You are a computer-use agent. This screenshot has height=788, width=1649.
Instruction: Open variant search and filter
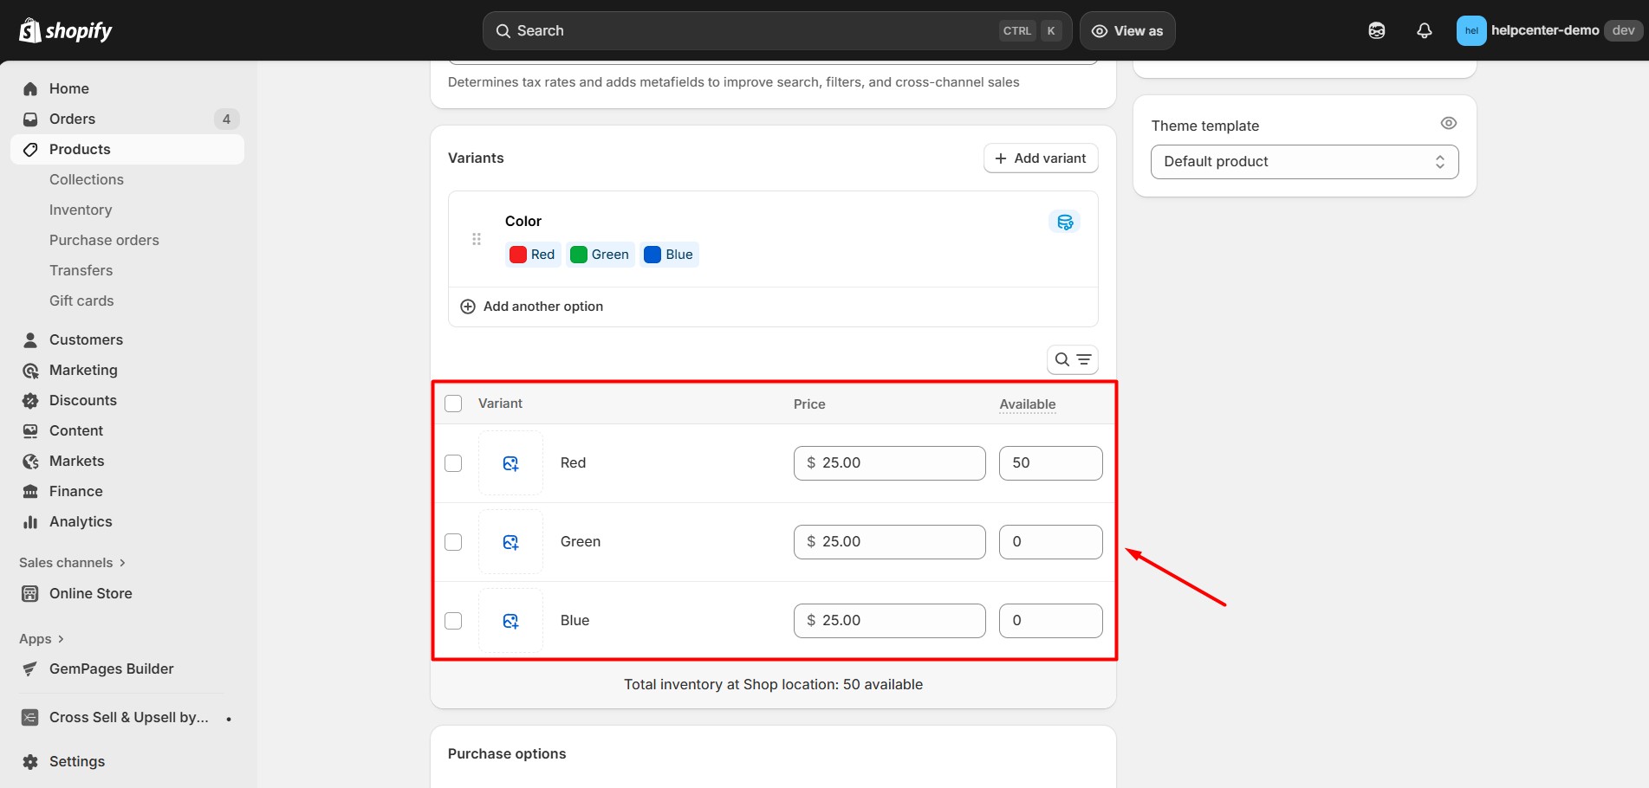pyautogui.click(x=1072, y=359)
